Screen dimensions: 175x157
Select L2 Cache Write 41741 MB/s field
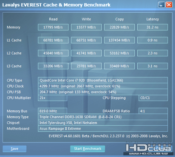coord(86,53)
